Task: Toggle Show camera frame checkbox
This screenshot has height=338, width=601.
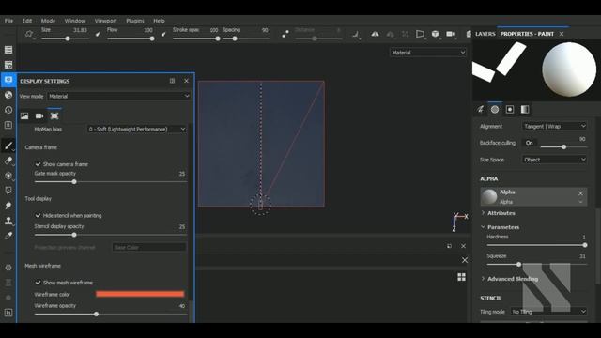Action: 38,164
